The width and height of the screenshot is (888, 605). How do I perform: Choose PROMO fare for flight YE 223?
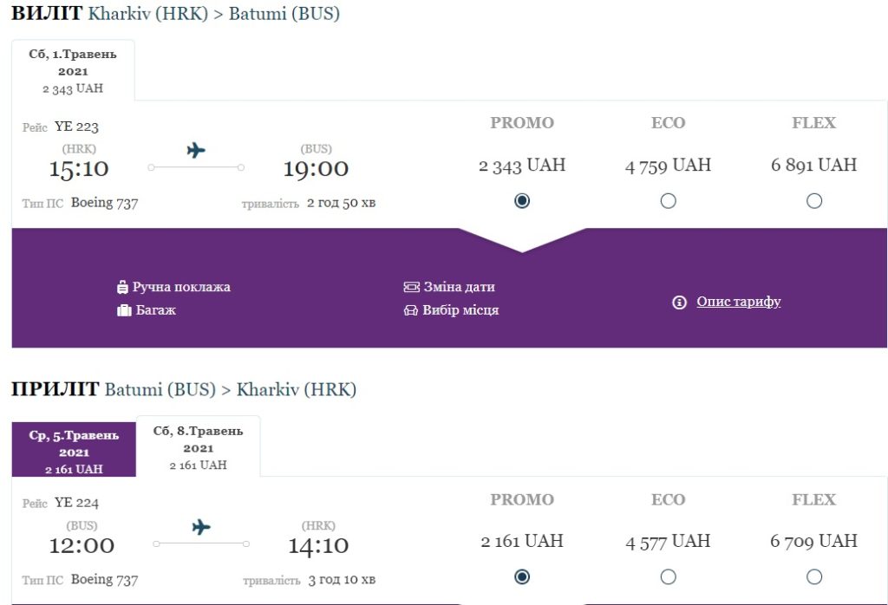[522, 201]
